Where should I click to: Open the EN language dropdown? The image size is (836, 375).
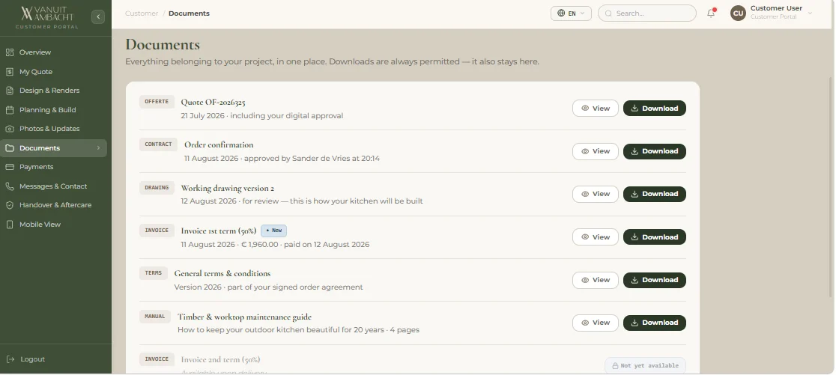point(571,13)
